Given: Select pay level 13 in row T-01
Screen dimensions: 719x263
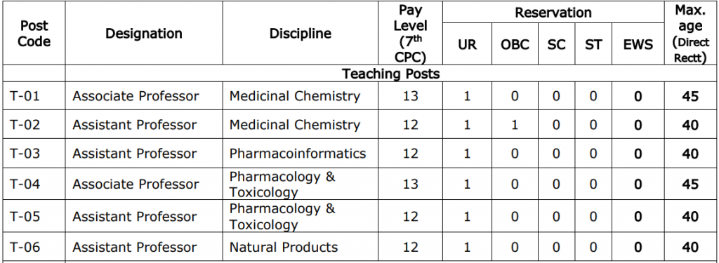Looking at the screenshot, I should coord(410,96).
